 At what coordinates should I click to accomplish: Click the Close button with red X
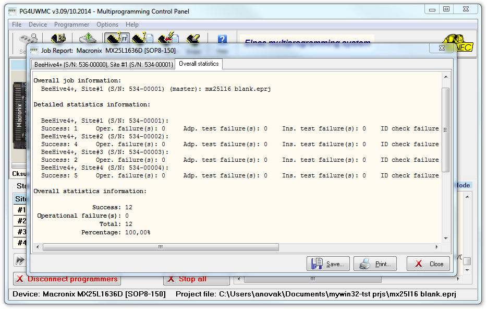[428, 264]
